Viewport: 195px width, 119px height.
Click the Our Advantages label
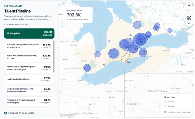pyautogui.click(x=13, y=6)
